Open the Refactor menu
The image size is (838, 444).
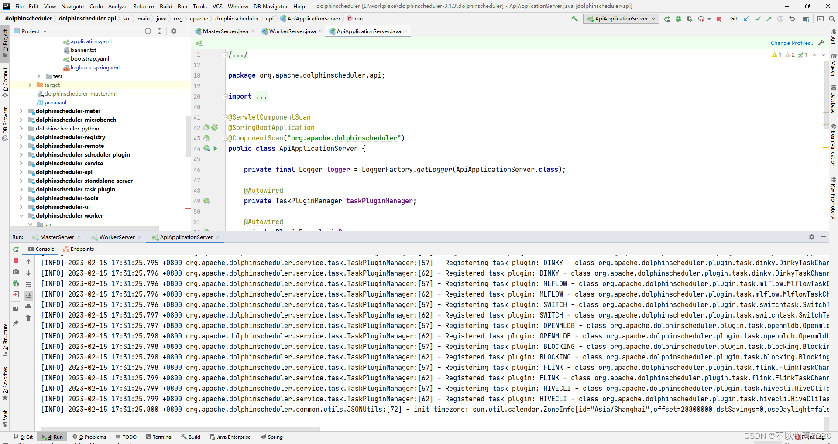[x=144, y=6]
